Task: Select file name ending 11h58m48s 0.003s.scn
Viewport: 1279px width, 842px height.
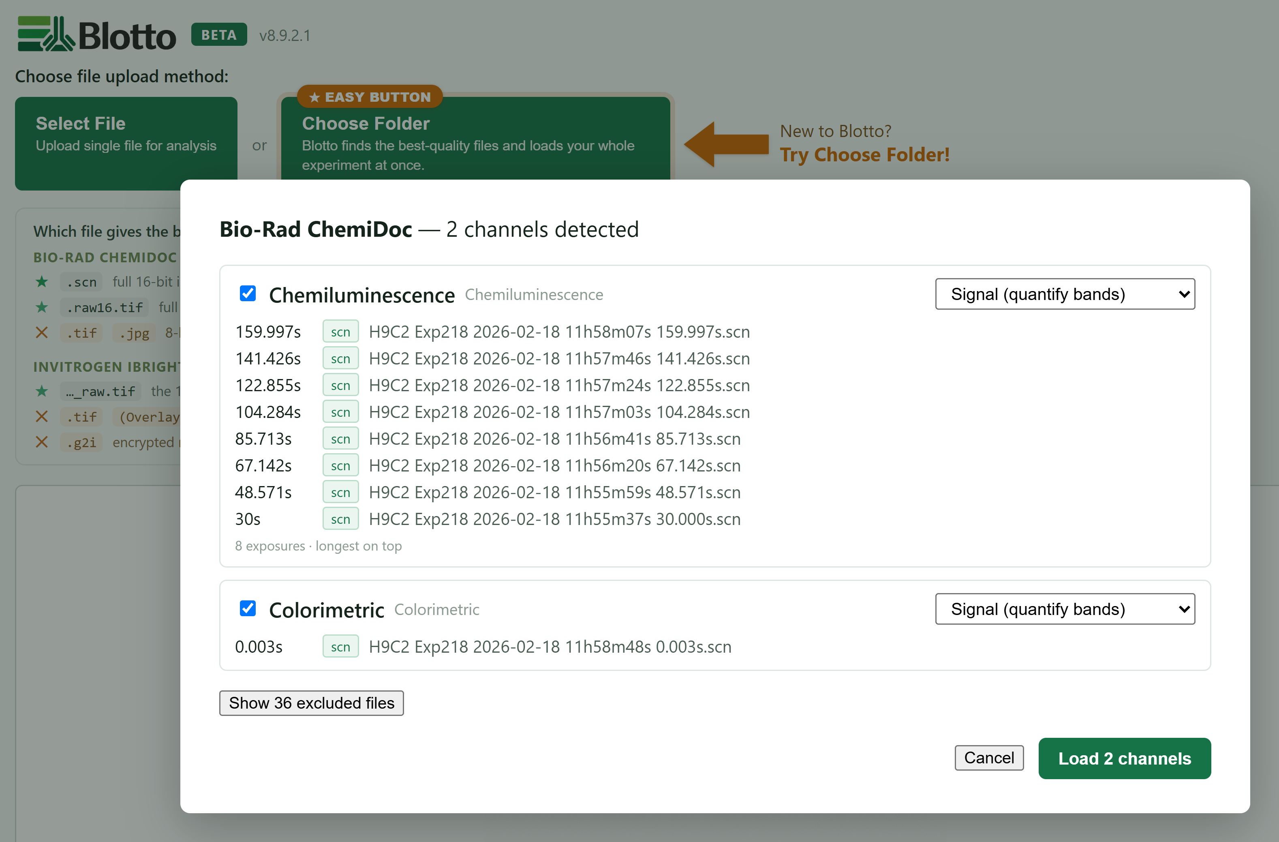Action: coord(550,647)
